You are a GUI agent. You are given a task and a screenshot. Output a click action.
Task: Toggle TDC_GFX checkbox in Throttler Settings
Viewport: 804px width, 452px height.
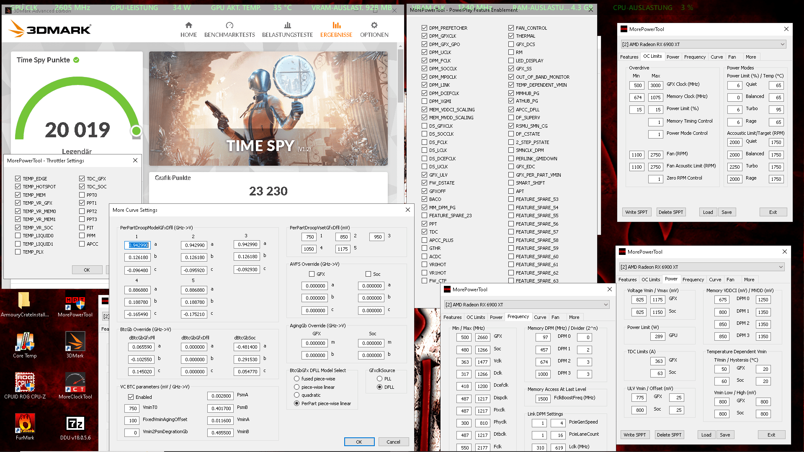click(x=82, y=178)
